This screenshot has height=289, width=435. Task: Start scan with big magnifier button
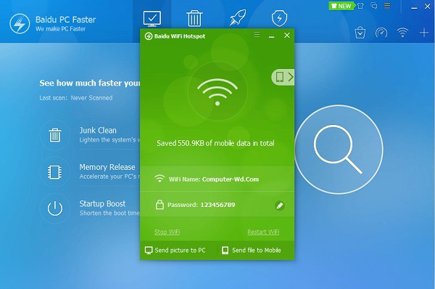pos(339,150)
